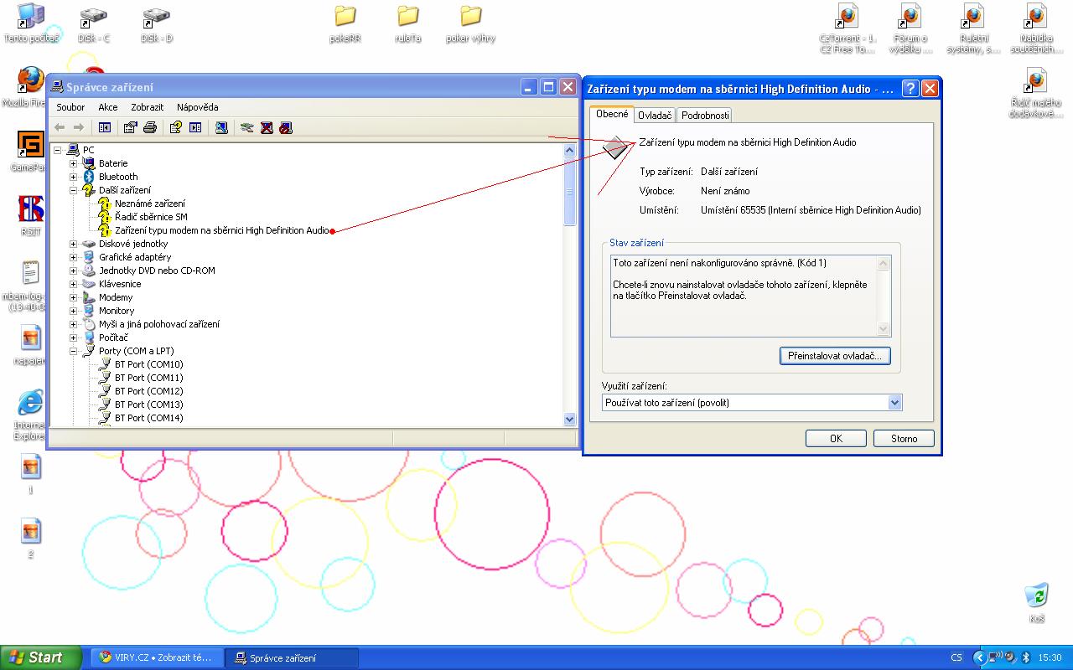
Task: Click the device tree scrollbar down arrow
Action: [570, 419]
